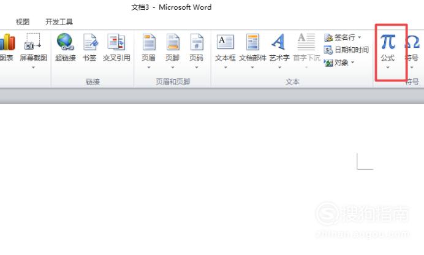This screenshot has width=424, height=255.
Task: Click the 页码 page number icon
Action: [197, 42]
